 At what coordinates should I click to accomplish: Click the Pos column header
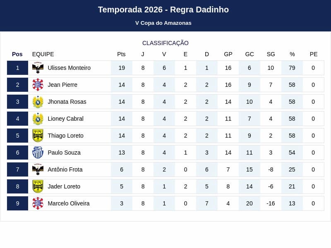[x=17, y=54]
